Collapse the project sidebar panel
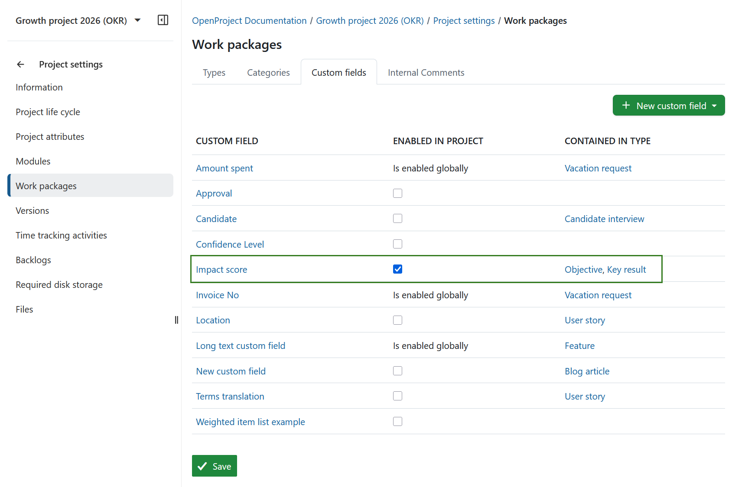The image size is (732, 487). click(x=163, y=20)
